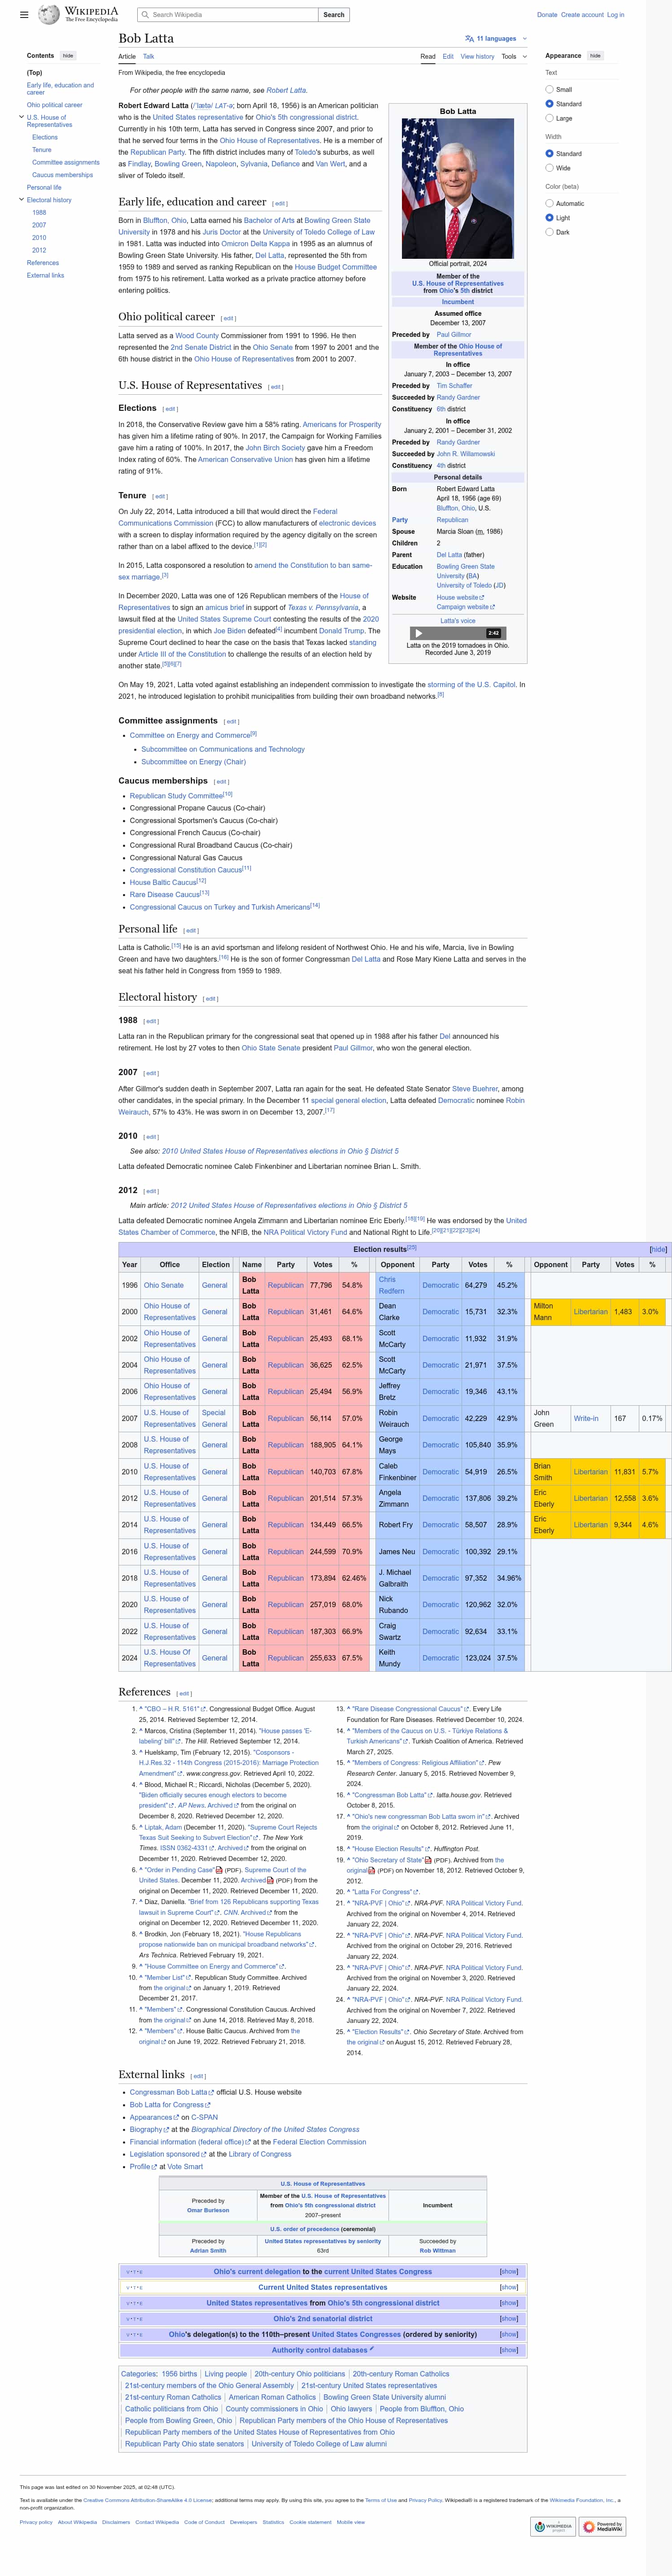Switch to the Talk tab

coord(148,57)
